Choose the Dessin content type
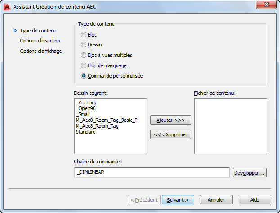Viewport: 280px width, 213px height. pos(84,45)
